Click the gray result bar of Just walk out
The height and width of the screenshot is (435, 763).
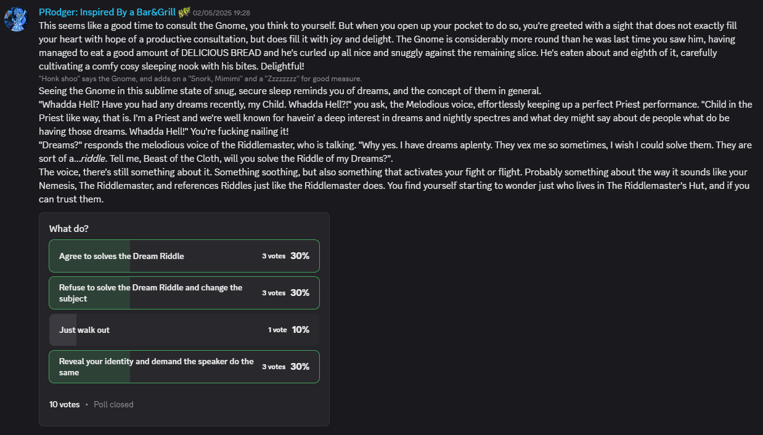click(63, 330)
